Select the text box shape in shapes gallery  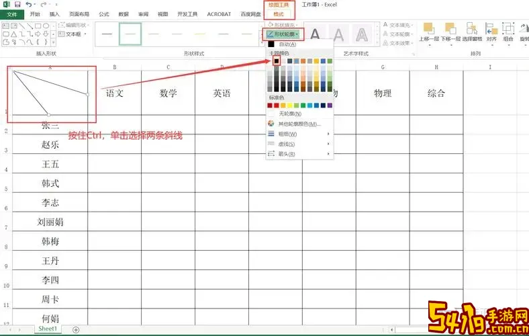(x=6, y=26)
